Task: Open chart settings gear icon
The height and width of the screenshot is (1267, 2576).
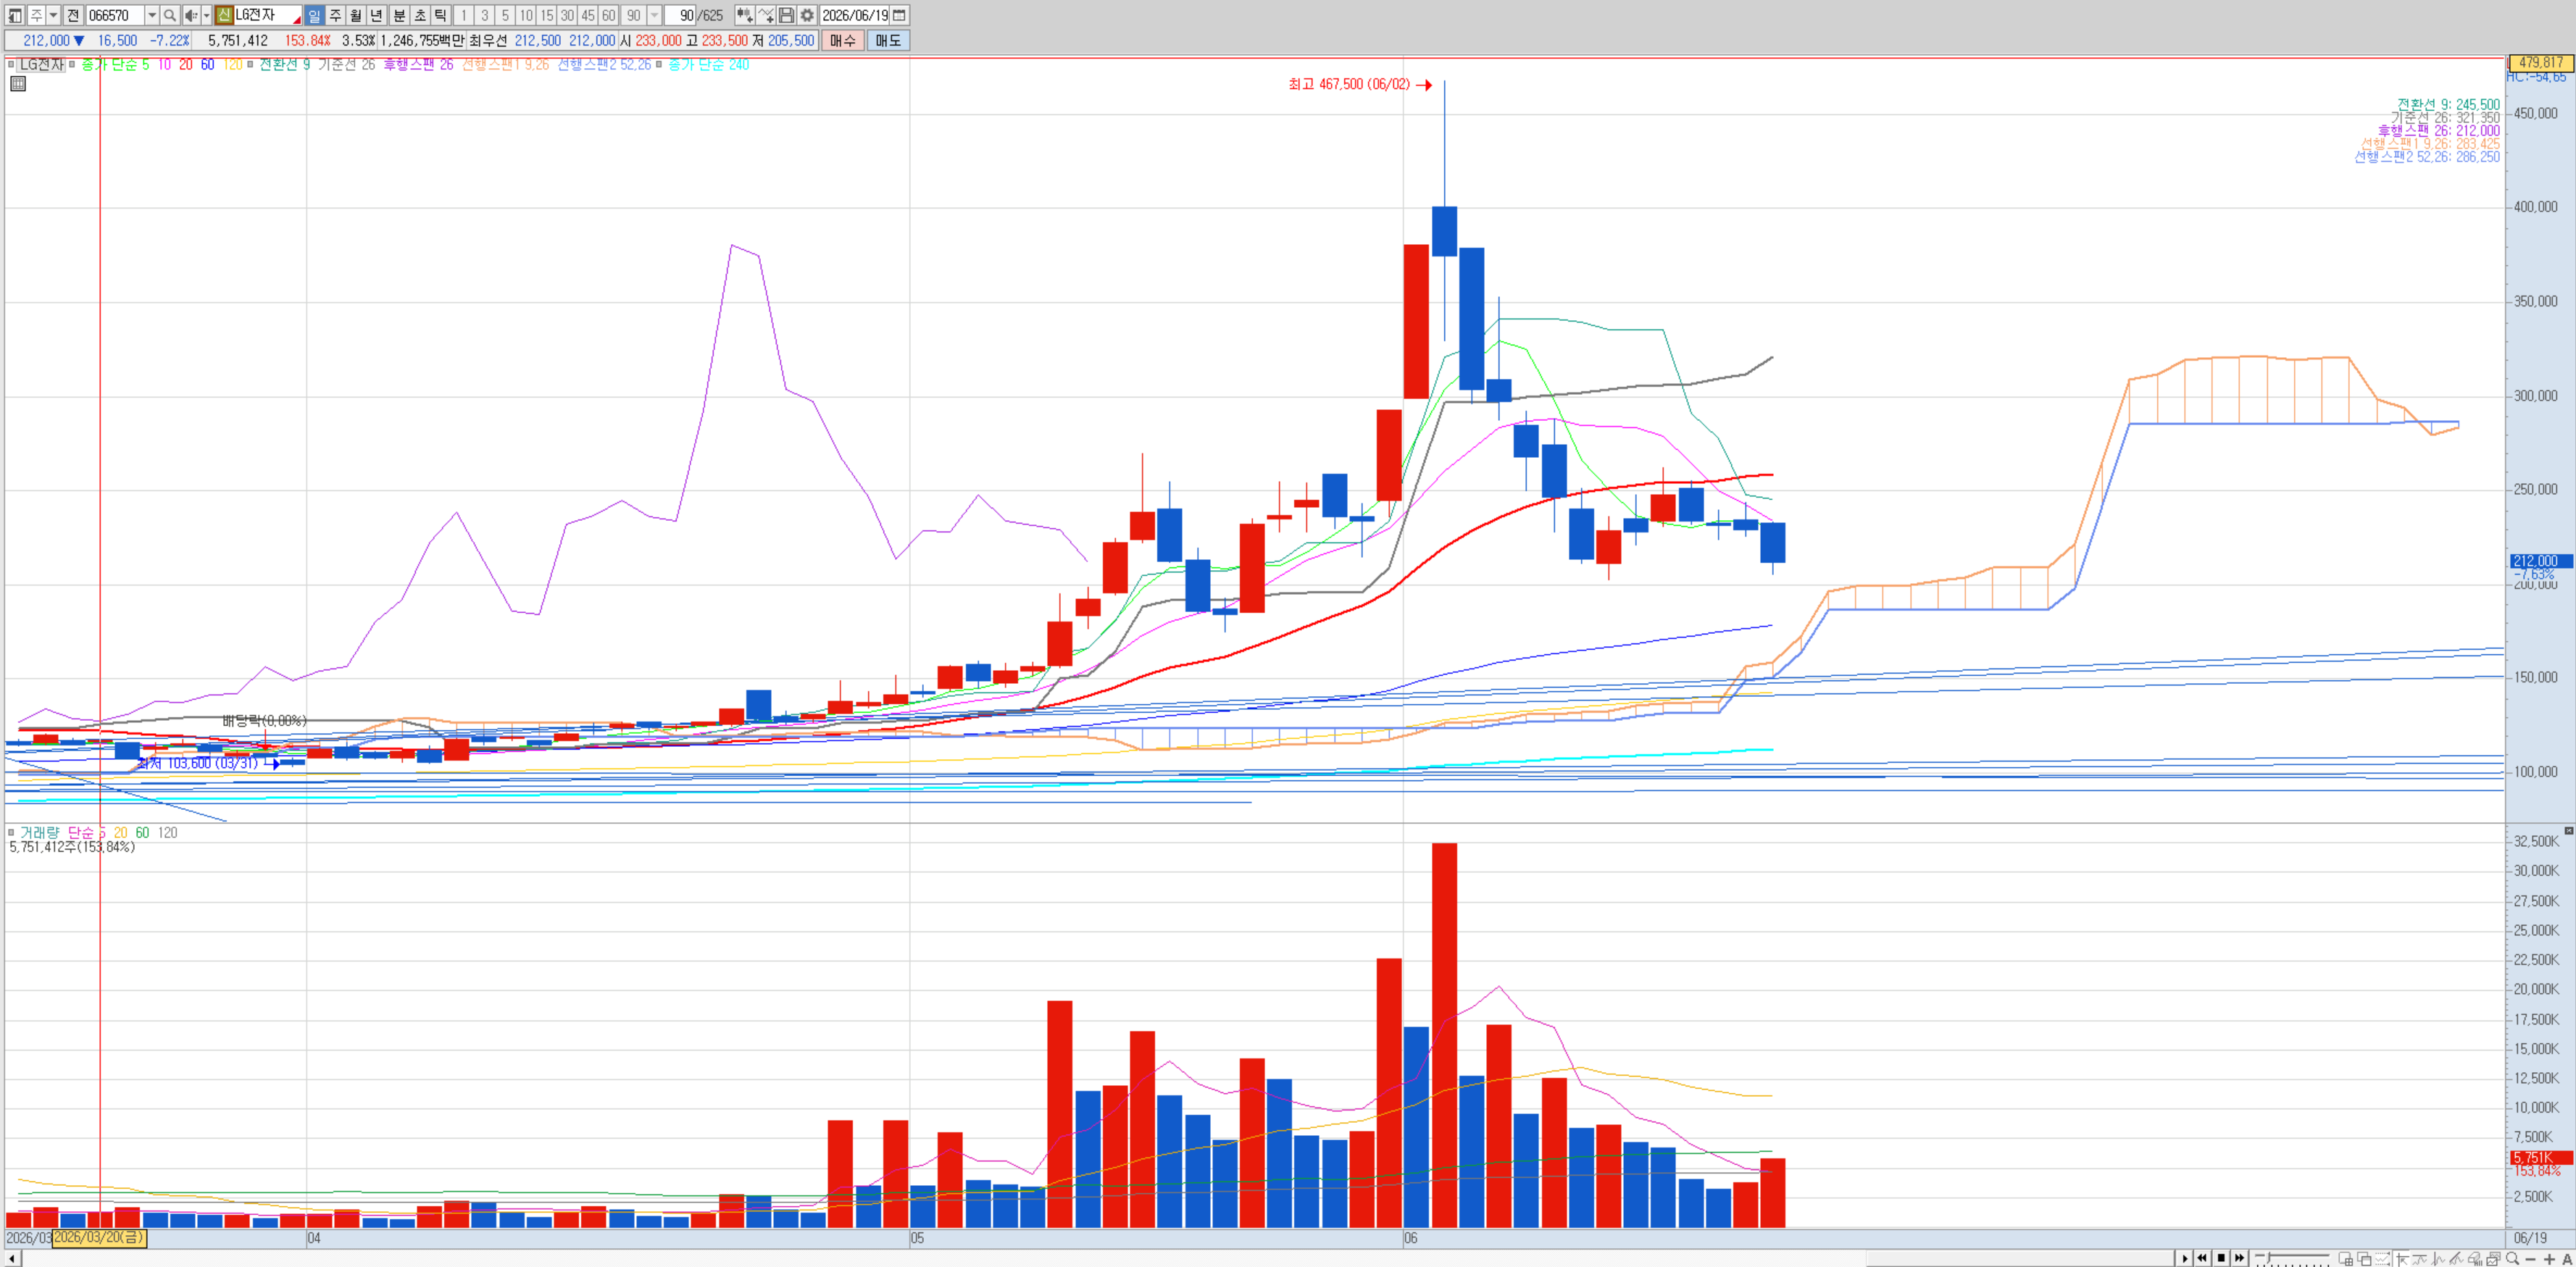Action: [x=807, y=15]
